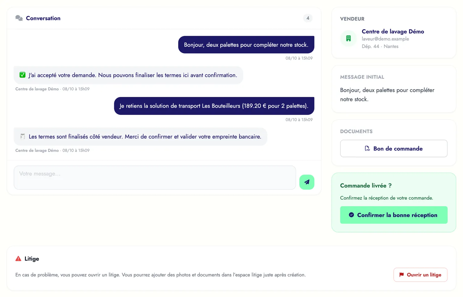Click the message J'ai accepté votre demande

point(128,75)
